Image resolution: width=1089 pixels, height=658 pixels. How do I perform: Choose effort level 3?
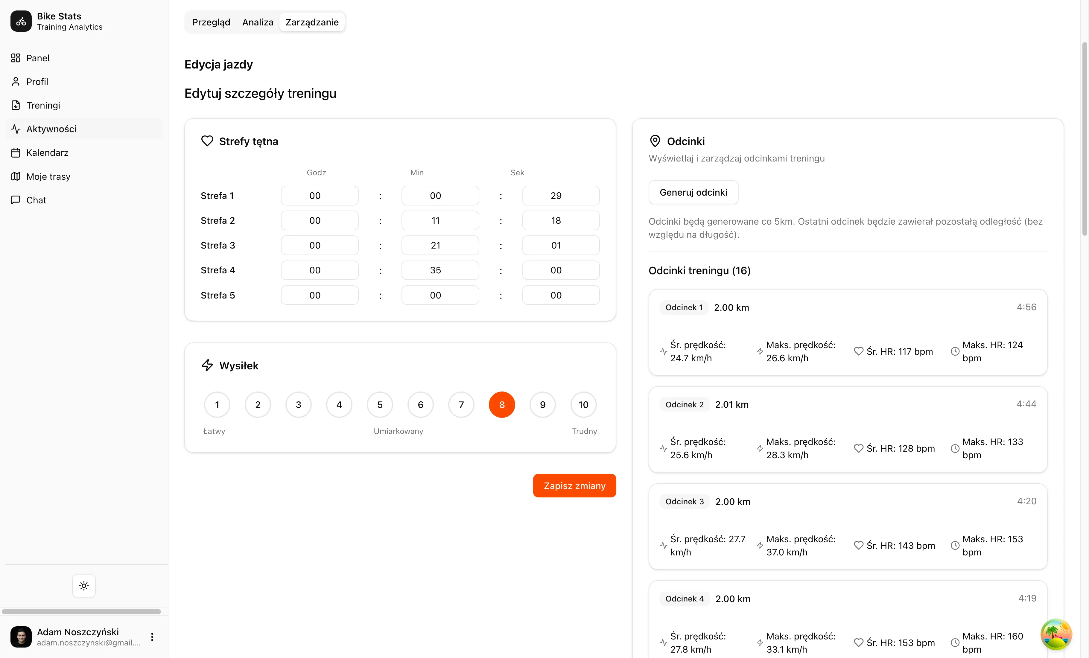pyautogui.click(x=298, y=404)
